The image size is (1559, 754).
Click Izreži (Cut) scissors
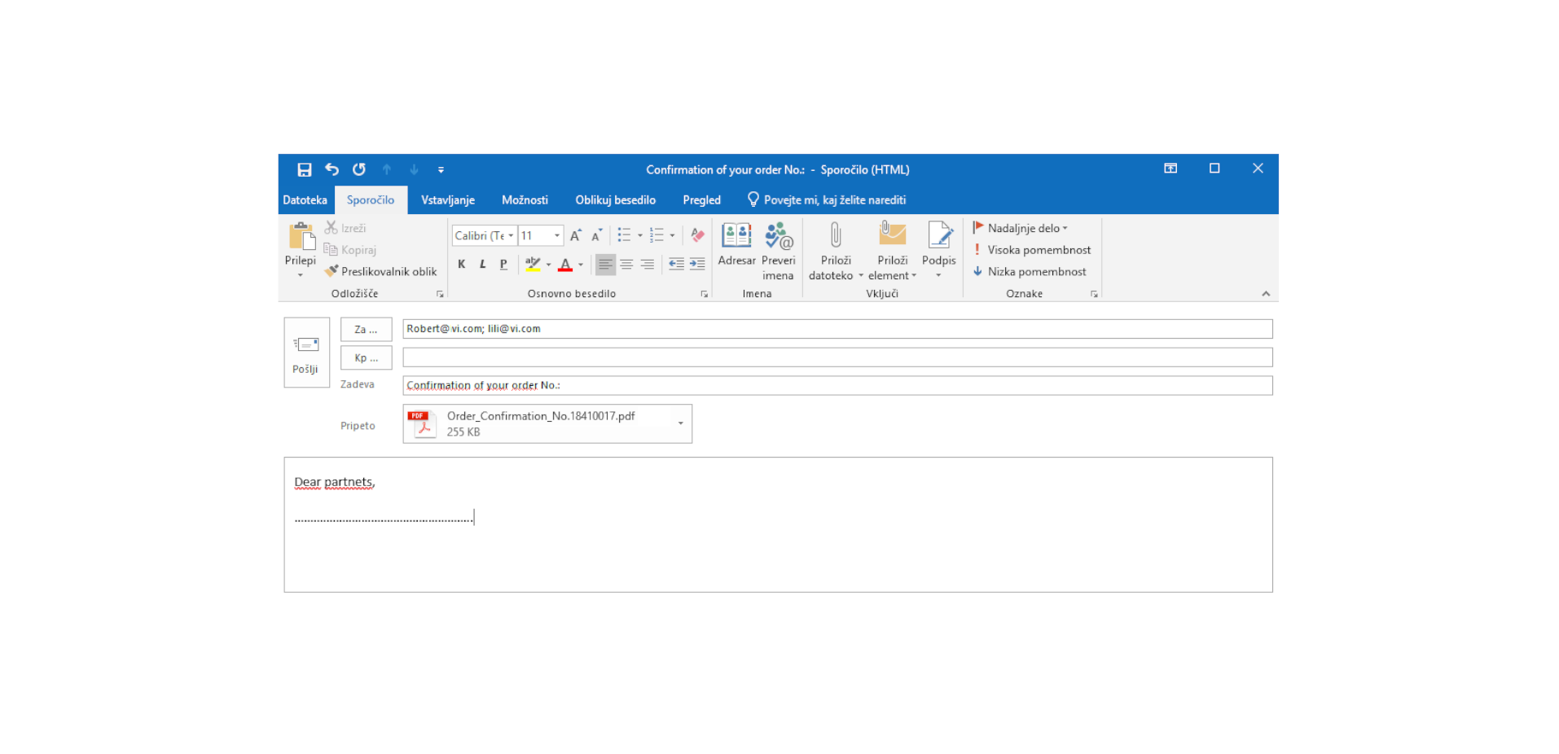[x=345, y=228]
